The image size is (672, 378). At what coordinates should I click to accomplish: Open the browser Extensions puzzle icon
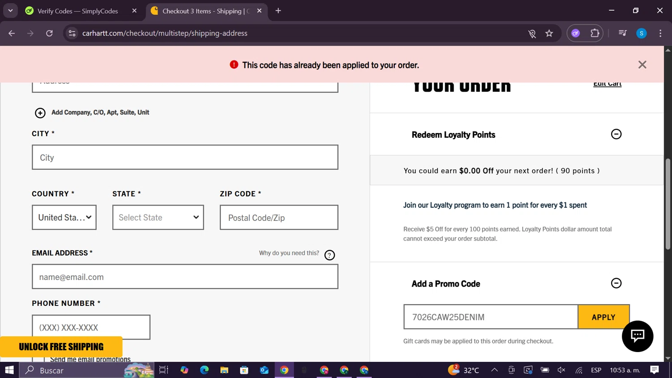[595, 33]
